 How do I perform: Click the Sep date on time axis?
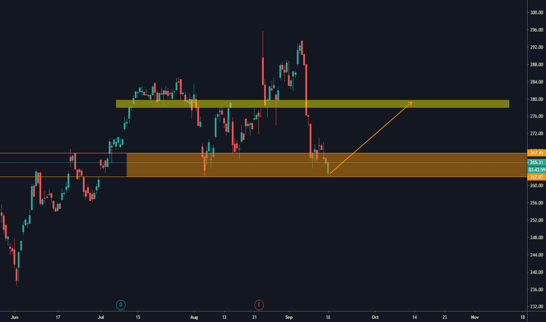(x=289, y=317)
